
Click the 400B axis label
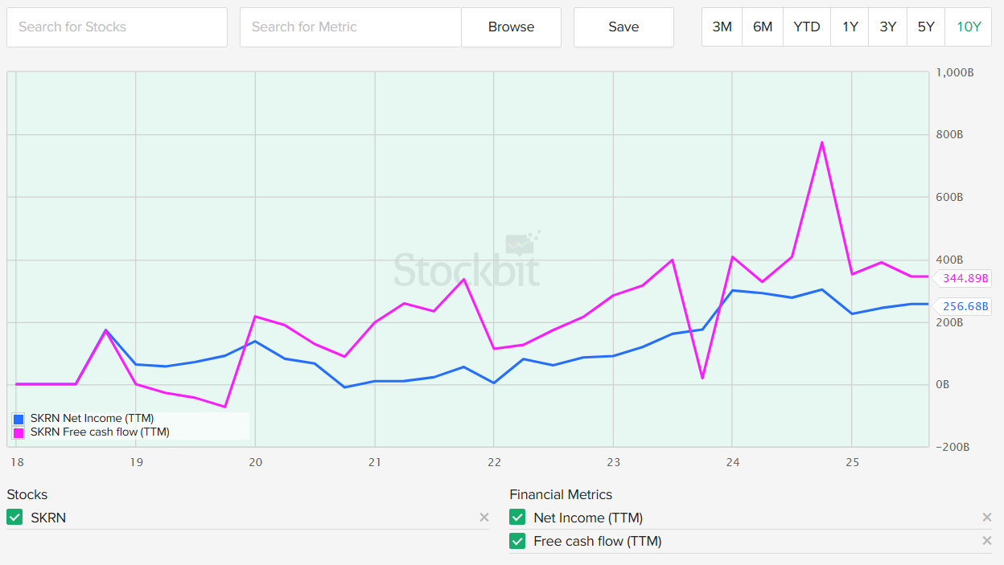[949, 260]
